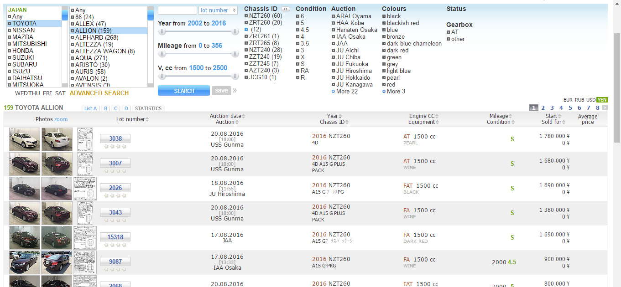621x287 pixels.
Task: Click the rating stars under lot 15318
Action: coord(115,245)
